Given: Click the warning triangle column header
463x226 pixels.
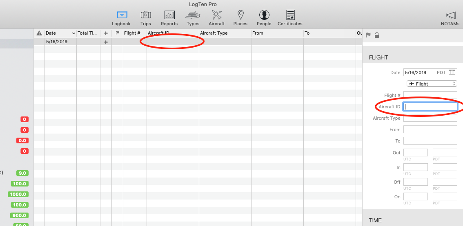Looking at the screenshot, I should click(39, 33).
